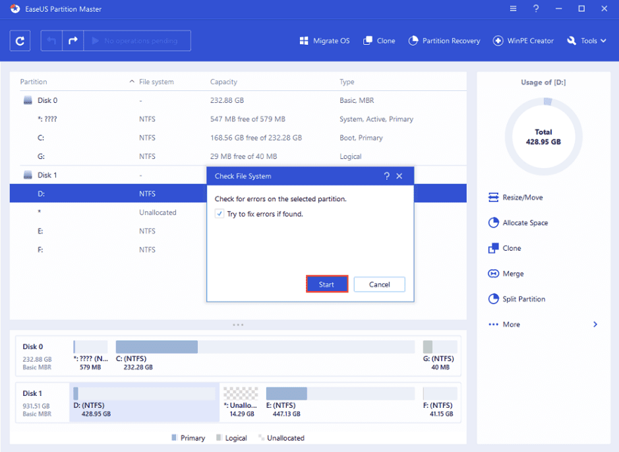This screenshot has height=452, width=619.
Task: Open the hamburger menu in the title bar
Action: tap(514, 9)
